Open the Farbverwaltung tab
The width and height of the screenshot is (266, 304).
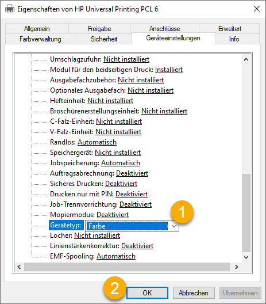pos(40,39)
